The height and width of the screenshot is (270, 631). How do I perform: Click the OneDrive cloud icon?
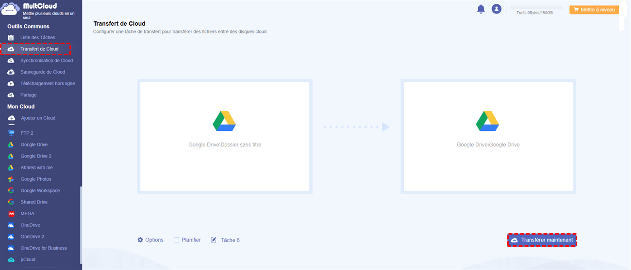(x=11, y=225)
